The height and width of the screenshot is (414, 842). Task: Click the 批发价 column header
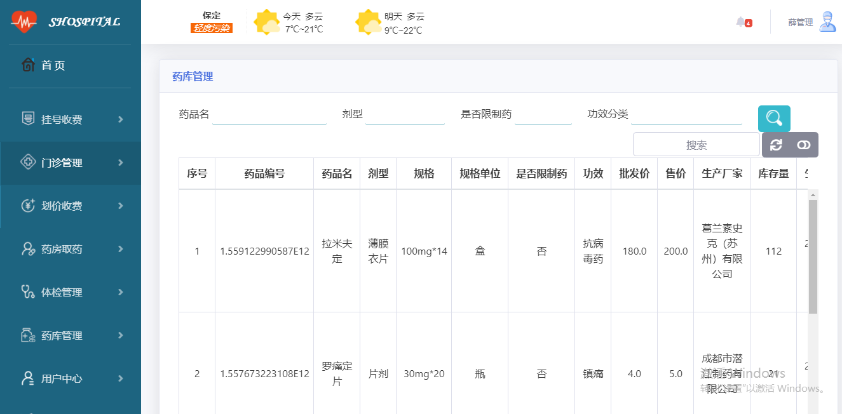[634, 173]
